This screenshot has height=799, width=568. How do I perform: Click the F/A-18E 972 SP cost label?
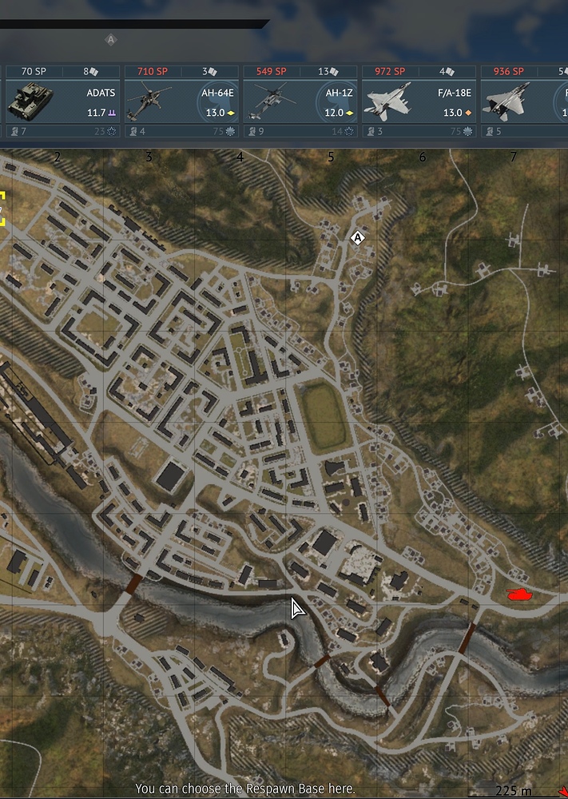pyautogui.click(x=390, y=71)
